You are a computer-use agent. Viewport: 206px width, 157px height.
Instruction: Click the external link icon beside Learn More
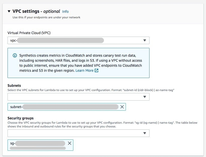pyautogui.click(x=96, y=70)
